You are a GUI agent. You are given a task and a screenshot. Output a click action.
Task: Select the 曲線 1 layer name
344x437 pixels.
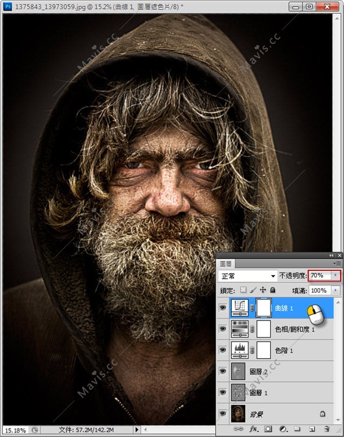click(284, 308)
